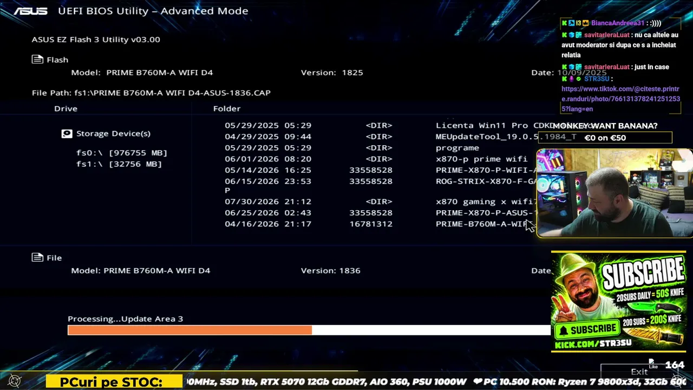Click the 06/15/2026 23:53 date entry
The width and height of the screenshot is (693, 390).
pos(268,181)
